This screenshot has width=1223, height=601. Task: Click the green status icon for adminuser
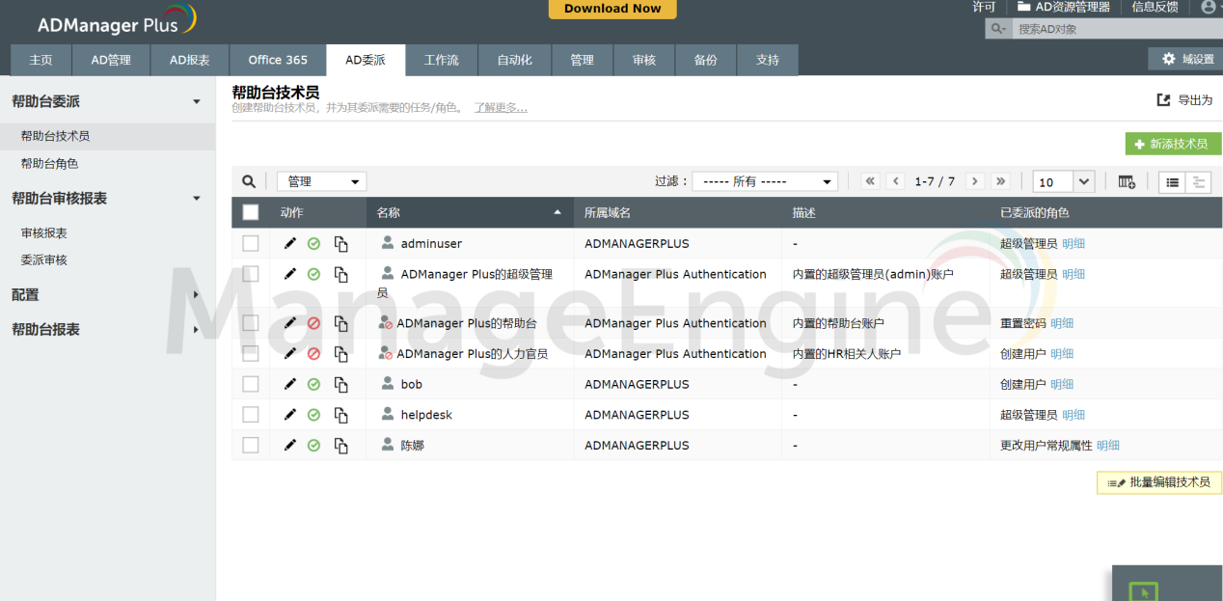click(x=313, y=244)
